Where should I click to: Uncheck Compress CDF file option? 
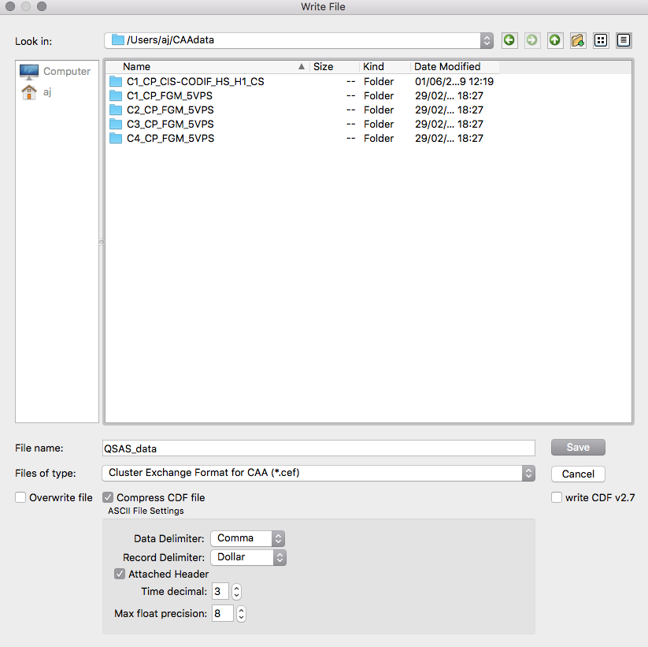tap(108, 498)
